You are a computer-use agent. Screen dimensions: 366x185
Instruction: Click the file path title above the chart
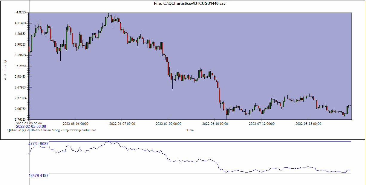(x=190, y=3)
